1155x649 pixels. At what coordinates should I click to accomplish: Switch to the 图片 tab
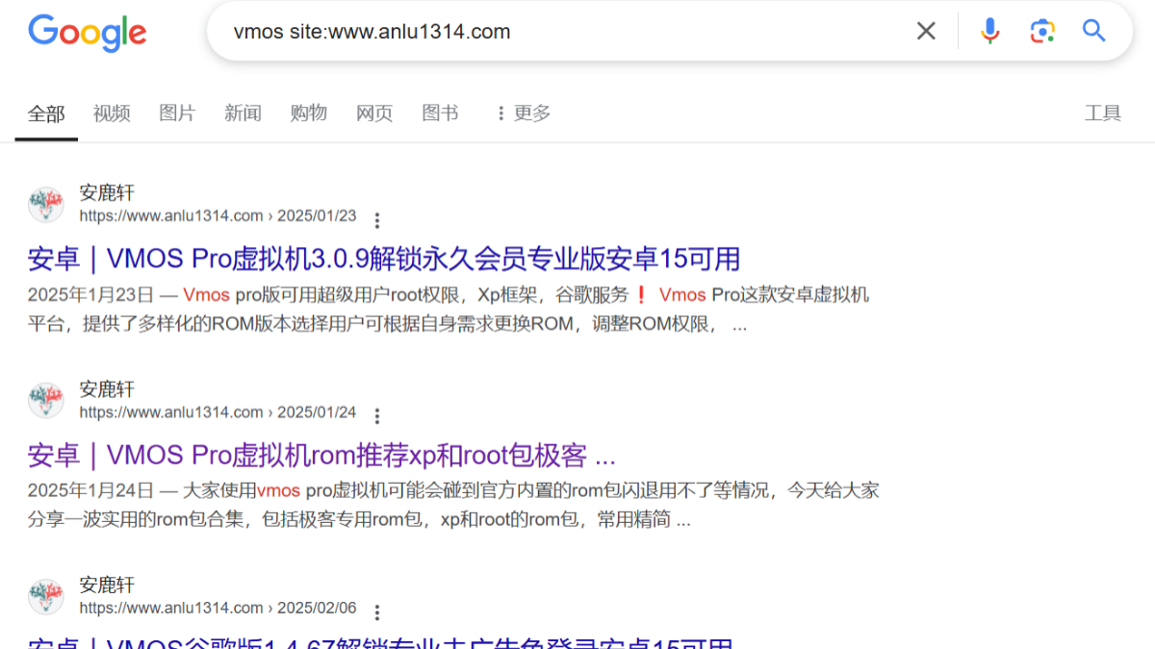tap(177, 113)
